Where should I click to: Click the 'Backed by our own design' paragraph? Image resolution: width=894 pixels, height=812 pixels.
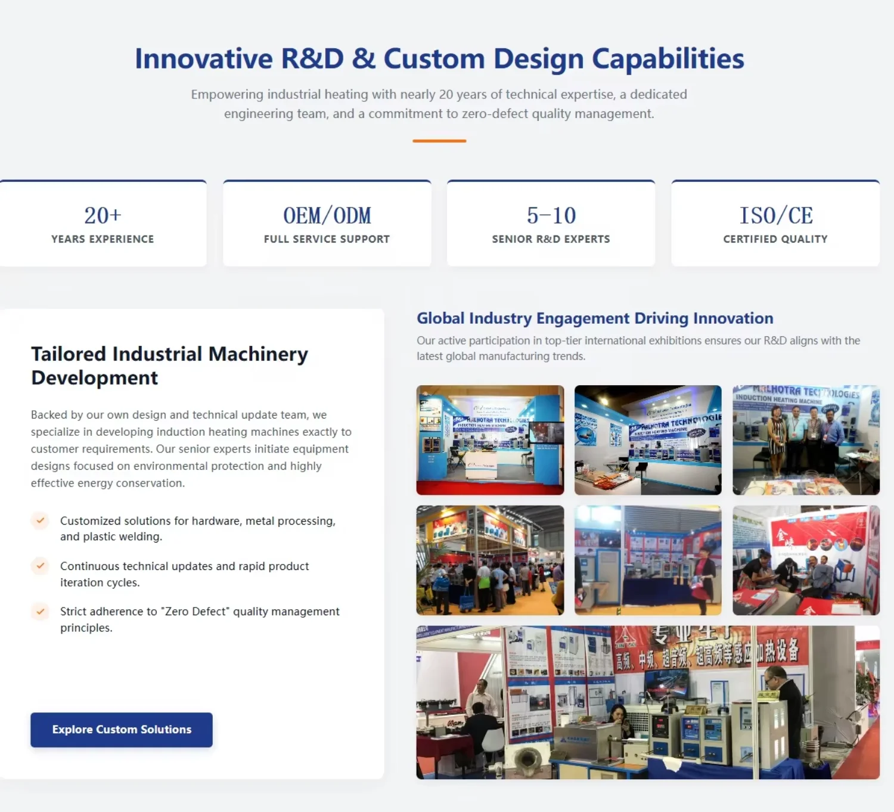pos(191,449)
